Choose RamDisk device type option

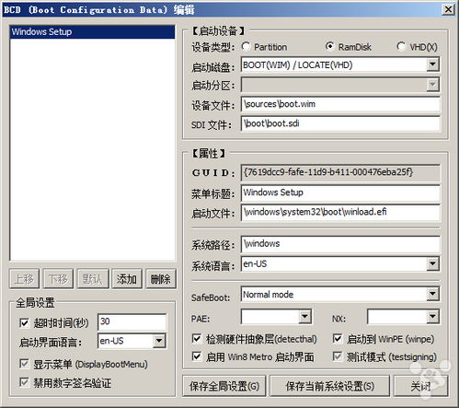pyautogui.click(x=329, y=47)
